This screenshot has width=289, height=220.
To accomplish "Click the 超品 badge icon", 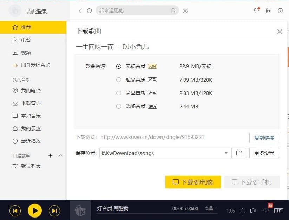I will (x=152, y=80).
